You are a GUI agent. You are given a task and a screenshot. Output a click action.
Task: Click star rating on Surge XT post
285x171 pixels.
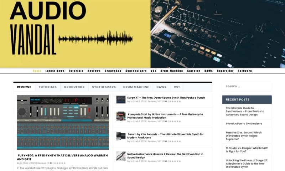coord(175,102)
